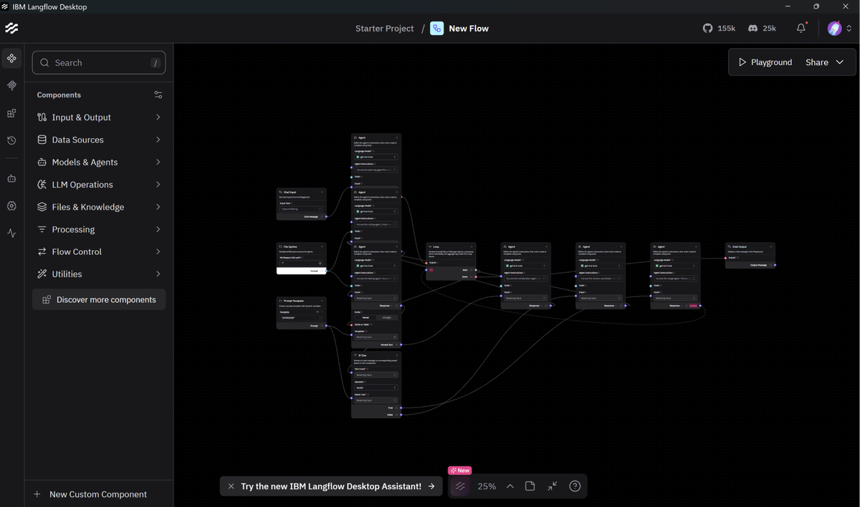Open the zoom level chevron menu
The width and height of the screenshot is (860, 507).
click(x=510, y=486)
